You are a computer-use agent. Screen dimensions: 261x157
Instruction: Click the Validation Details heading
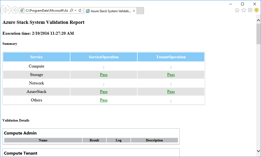tap(16, 120)
